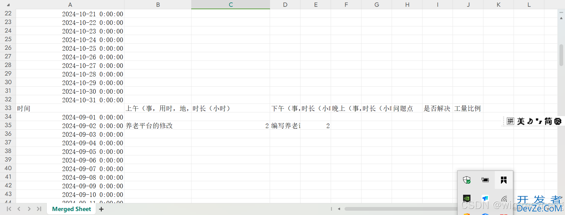Image resolution: width=565 pixels, height=215 pixels.
Task: Add a new sheet with plus button
Action: tap(101, 209)
